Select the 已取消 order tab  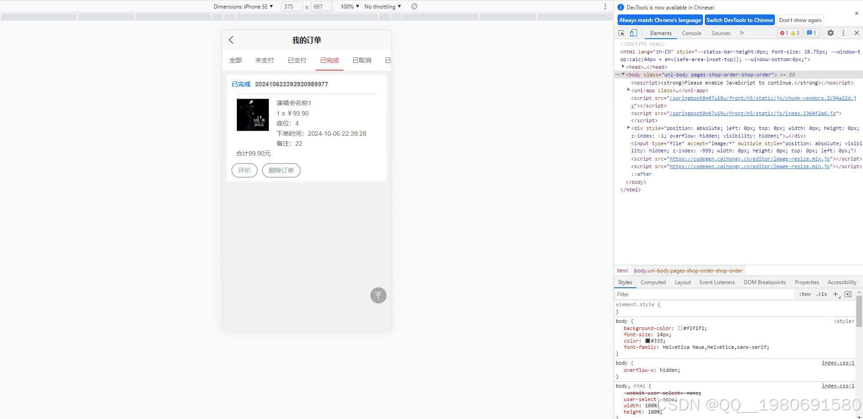coord(361,60)
